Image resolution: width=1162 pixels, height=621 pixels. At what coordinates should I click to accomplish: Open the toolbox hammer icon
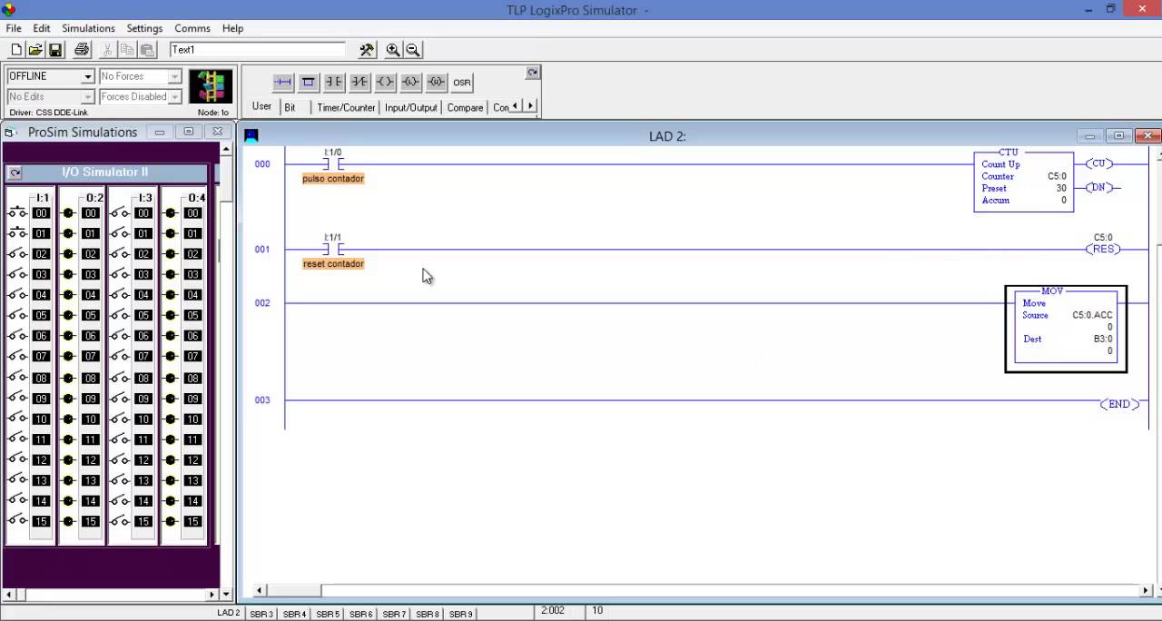pyautogui.click(x=367, y=50)
